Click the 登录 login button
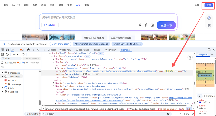 (208, 5)
